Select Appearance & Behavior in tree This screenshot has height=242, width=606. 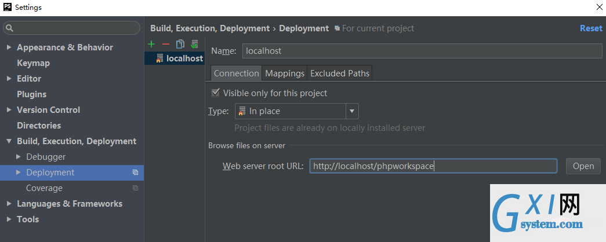click(65, 47)
